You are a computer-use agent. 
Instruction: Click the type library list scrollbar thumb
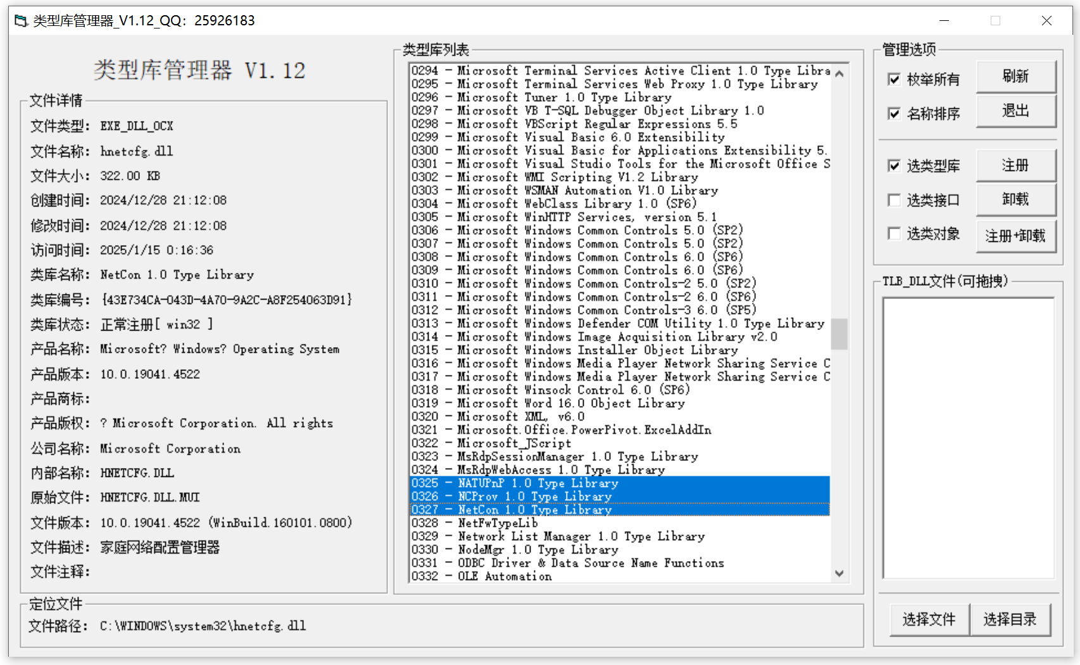tap(839, 334)
